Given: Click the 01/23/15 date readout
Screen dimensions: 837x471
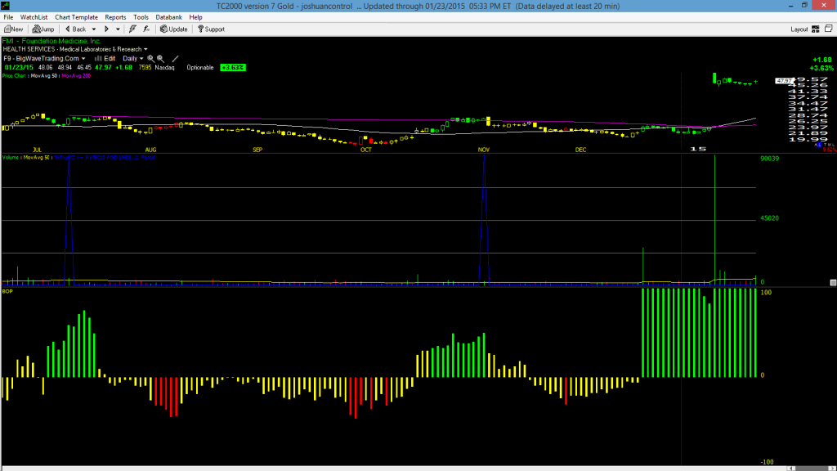Looking at the screenshot, I should [x=19, y=68].
